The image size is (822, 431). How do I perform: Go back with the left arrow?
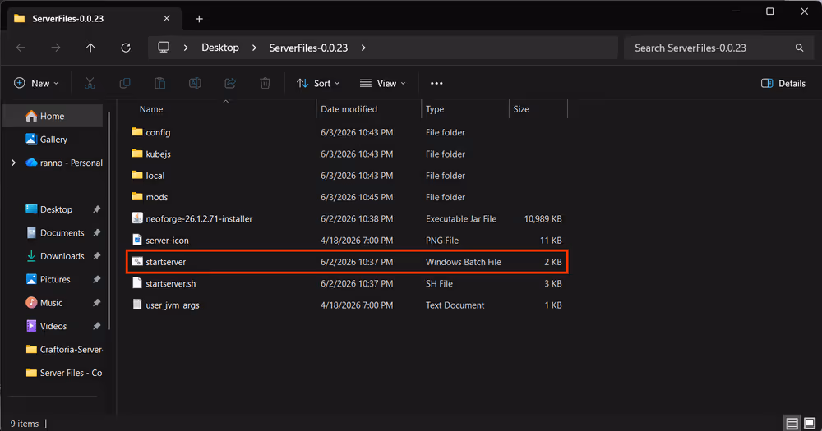(21, 48)
